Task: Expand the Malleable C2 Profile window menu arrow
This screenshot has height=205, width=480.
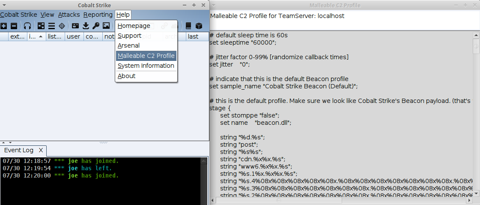Action: (x=214, y=5)
